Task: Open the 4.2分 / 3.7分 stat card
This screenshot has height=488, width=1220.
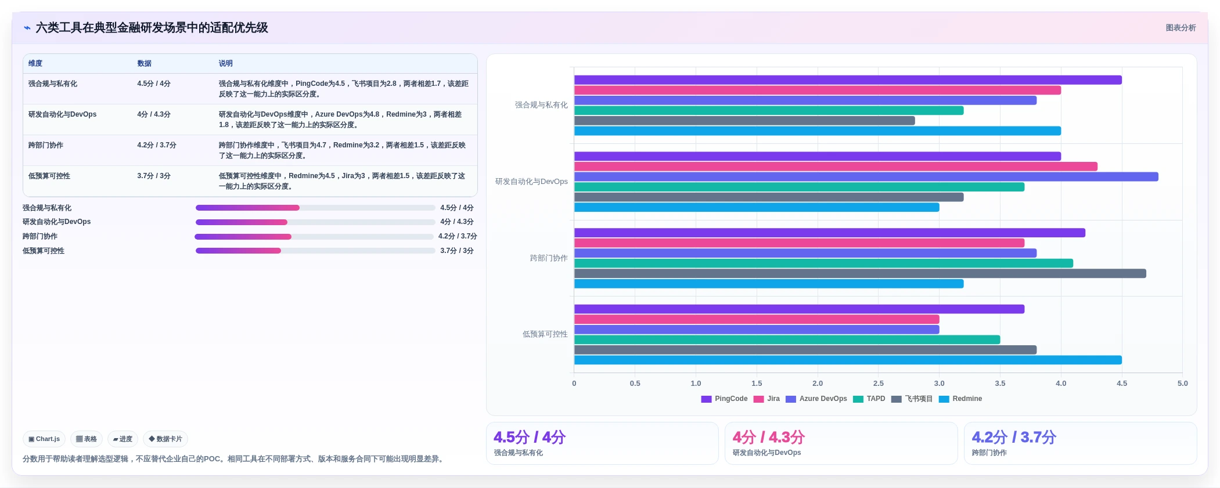Action: [1080, 443]
